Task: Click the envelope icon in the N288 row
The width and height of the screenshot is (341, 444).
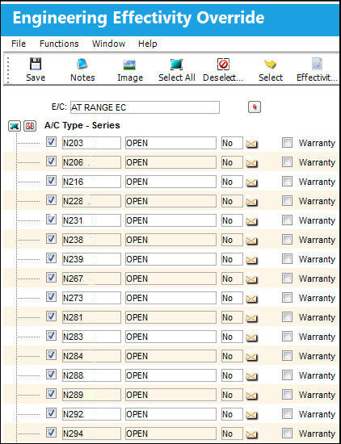Action: coord(251,377)
